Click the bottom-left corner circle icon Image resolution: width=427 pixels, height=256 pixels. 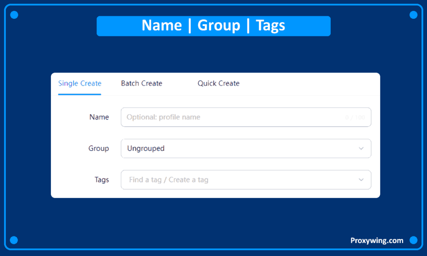point(14,240)
